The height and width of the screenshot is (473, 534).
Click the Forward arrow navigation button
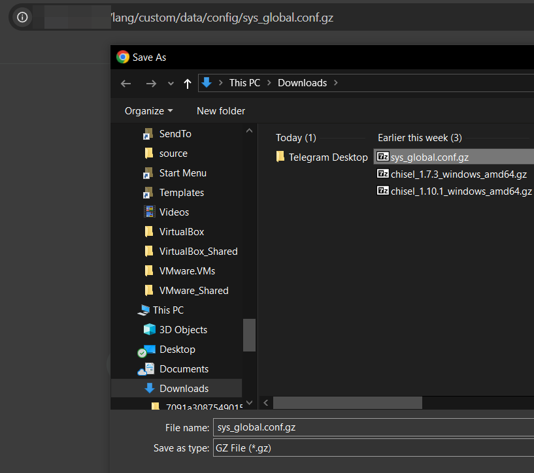pyautogui.click(x=151, y=83)
